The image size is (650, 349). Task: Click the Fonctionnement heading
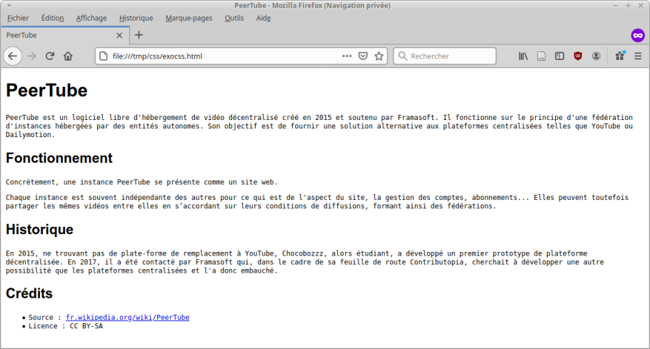point(59,158)
